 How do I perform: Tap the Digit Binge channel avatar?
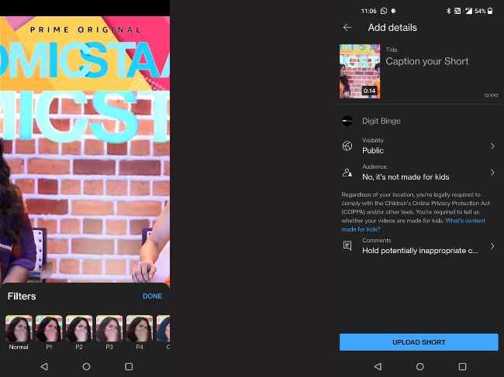coord(347,121)
